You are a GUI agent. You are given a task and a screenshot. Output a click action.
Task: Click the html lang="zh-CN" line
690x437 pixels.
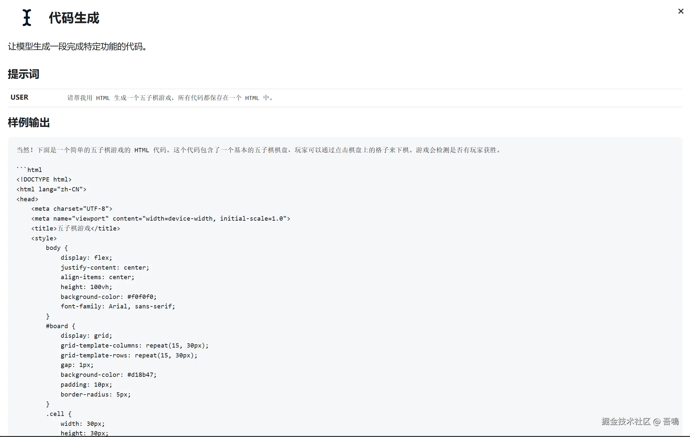point(51,189)
